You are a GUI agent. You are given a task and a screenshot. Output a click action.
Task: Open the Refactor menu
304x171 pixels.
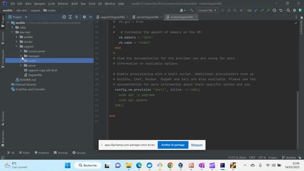point(63,4)
